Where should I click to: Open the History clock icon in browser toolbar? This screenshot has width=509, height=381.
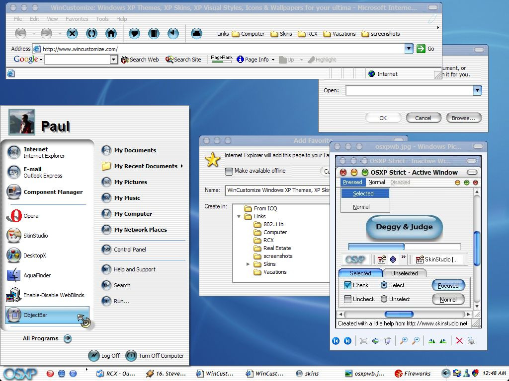click(173, 33)
